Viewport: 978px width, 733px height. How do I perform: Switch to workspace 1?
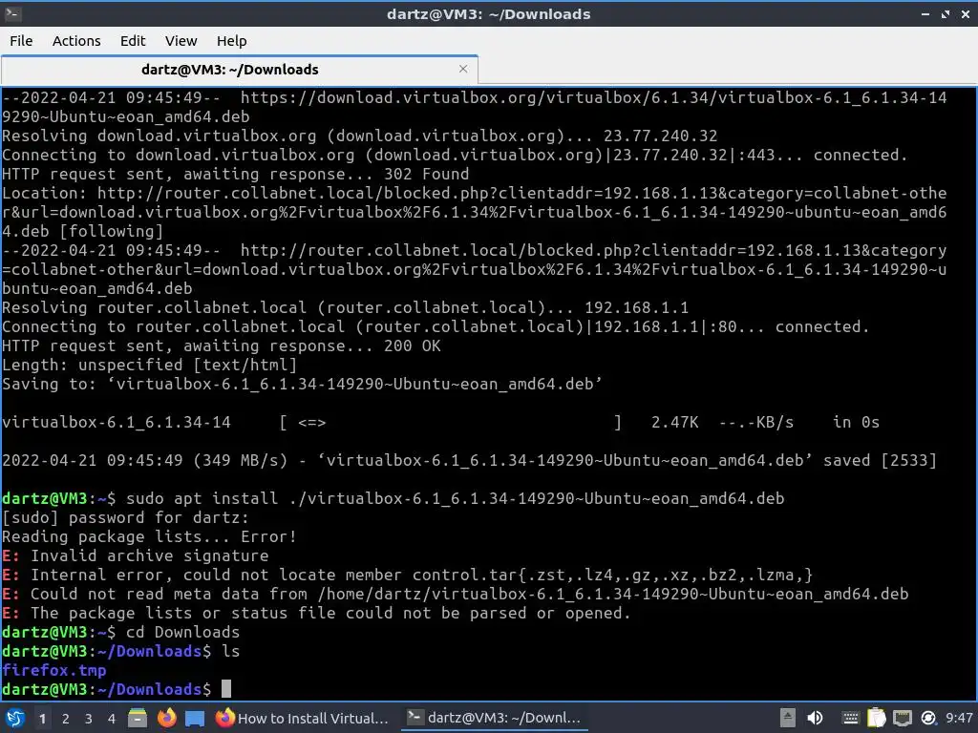[x=42, y=719]
